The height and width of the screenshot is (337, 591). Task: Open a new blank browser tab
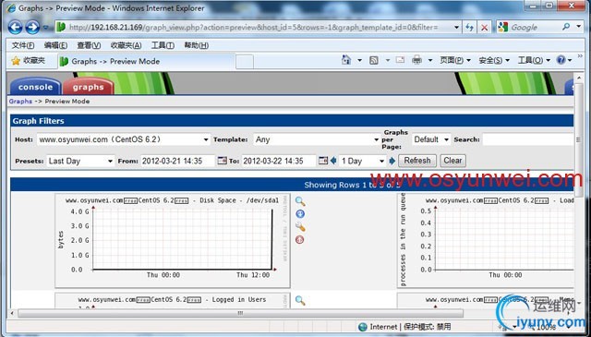(x=245, y=62)
